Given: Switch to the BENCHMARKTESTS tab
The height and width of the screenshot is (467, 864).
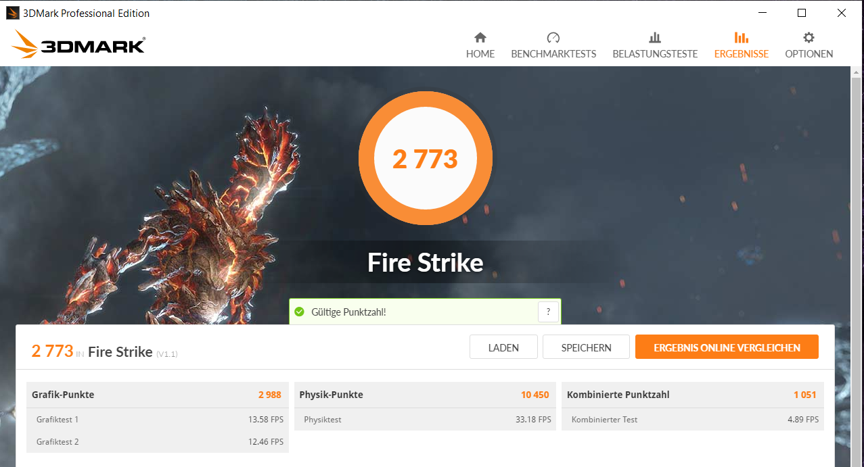Looking at the screenshot, I should point(553,54).
